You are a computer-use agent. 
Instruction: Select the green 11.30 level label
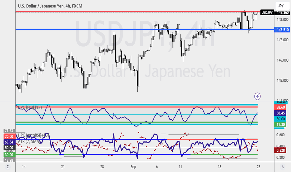coord(280,124)
